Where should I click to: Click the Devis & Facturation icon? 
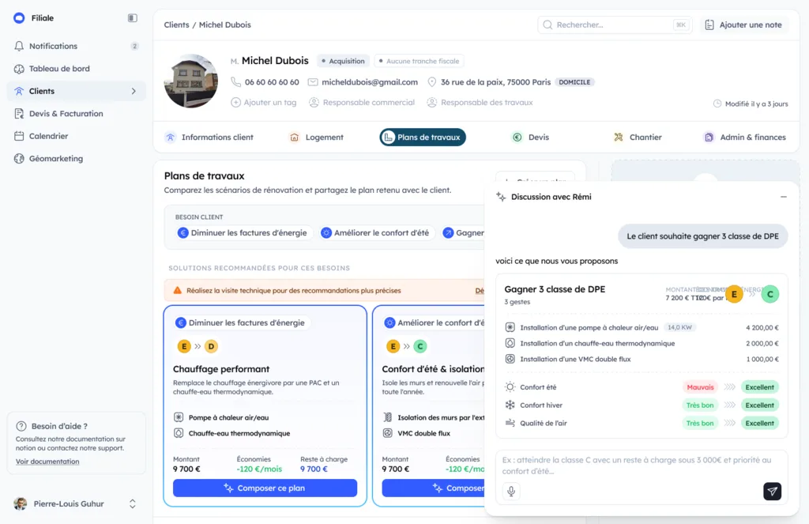pyautogui.click(x=19, y=114)
